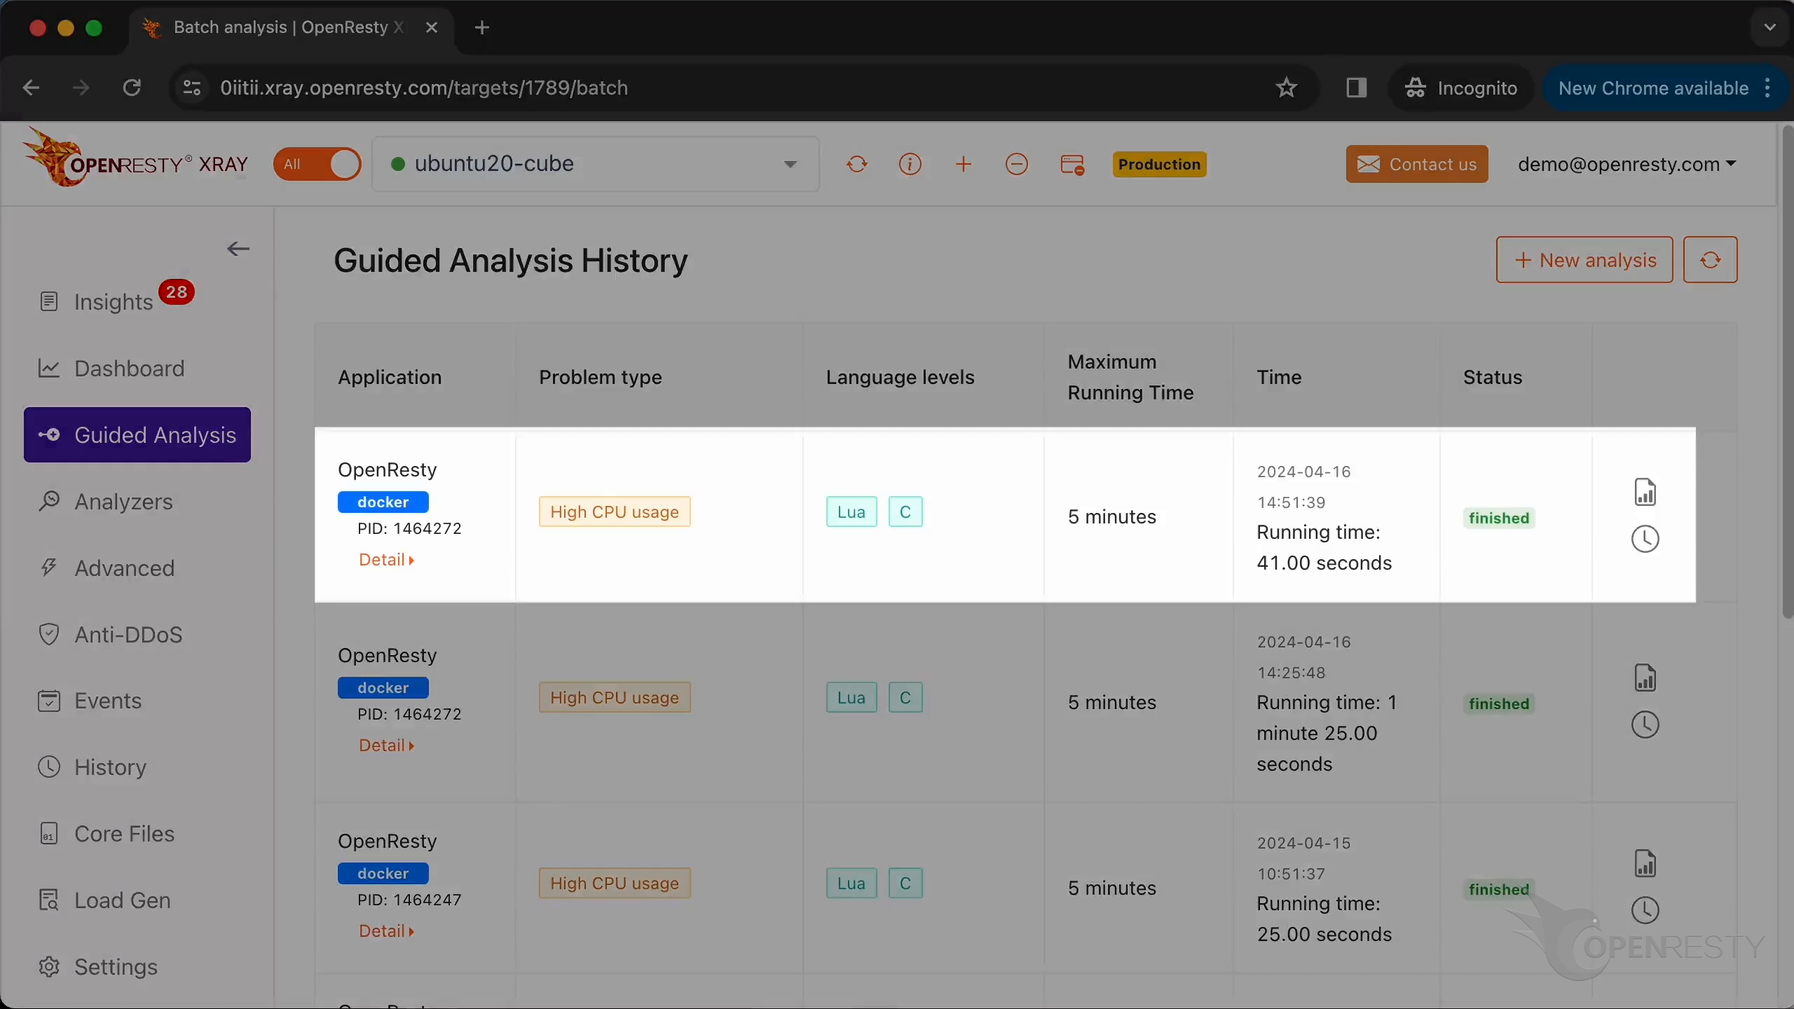
Task: Click the minus remove machine icon
Action: (1017, 164)
